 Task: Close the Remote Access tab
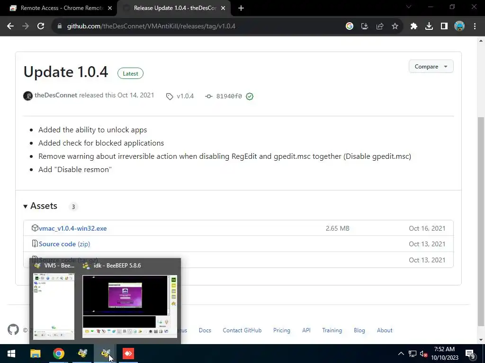coord(110,9)
